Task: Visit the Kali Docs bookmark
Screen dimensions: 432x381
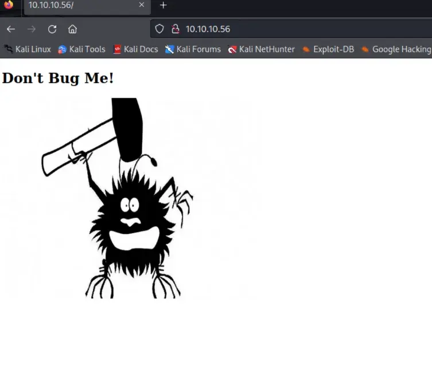Action: tap(135, 49)
